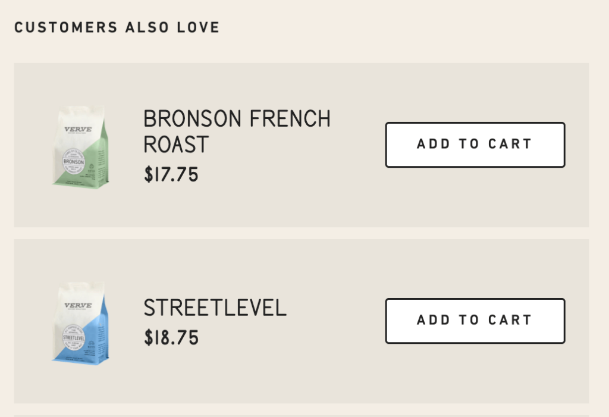Open the Streetlevel product page
The height and width of the screenshot is (417, 609).
tap(214, 308)
